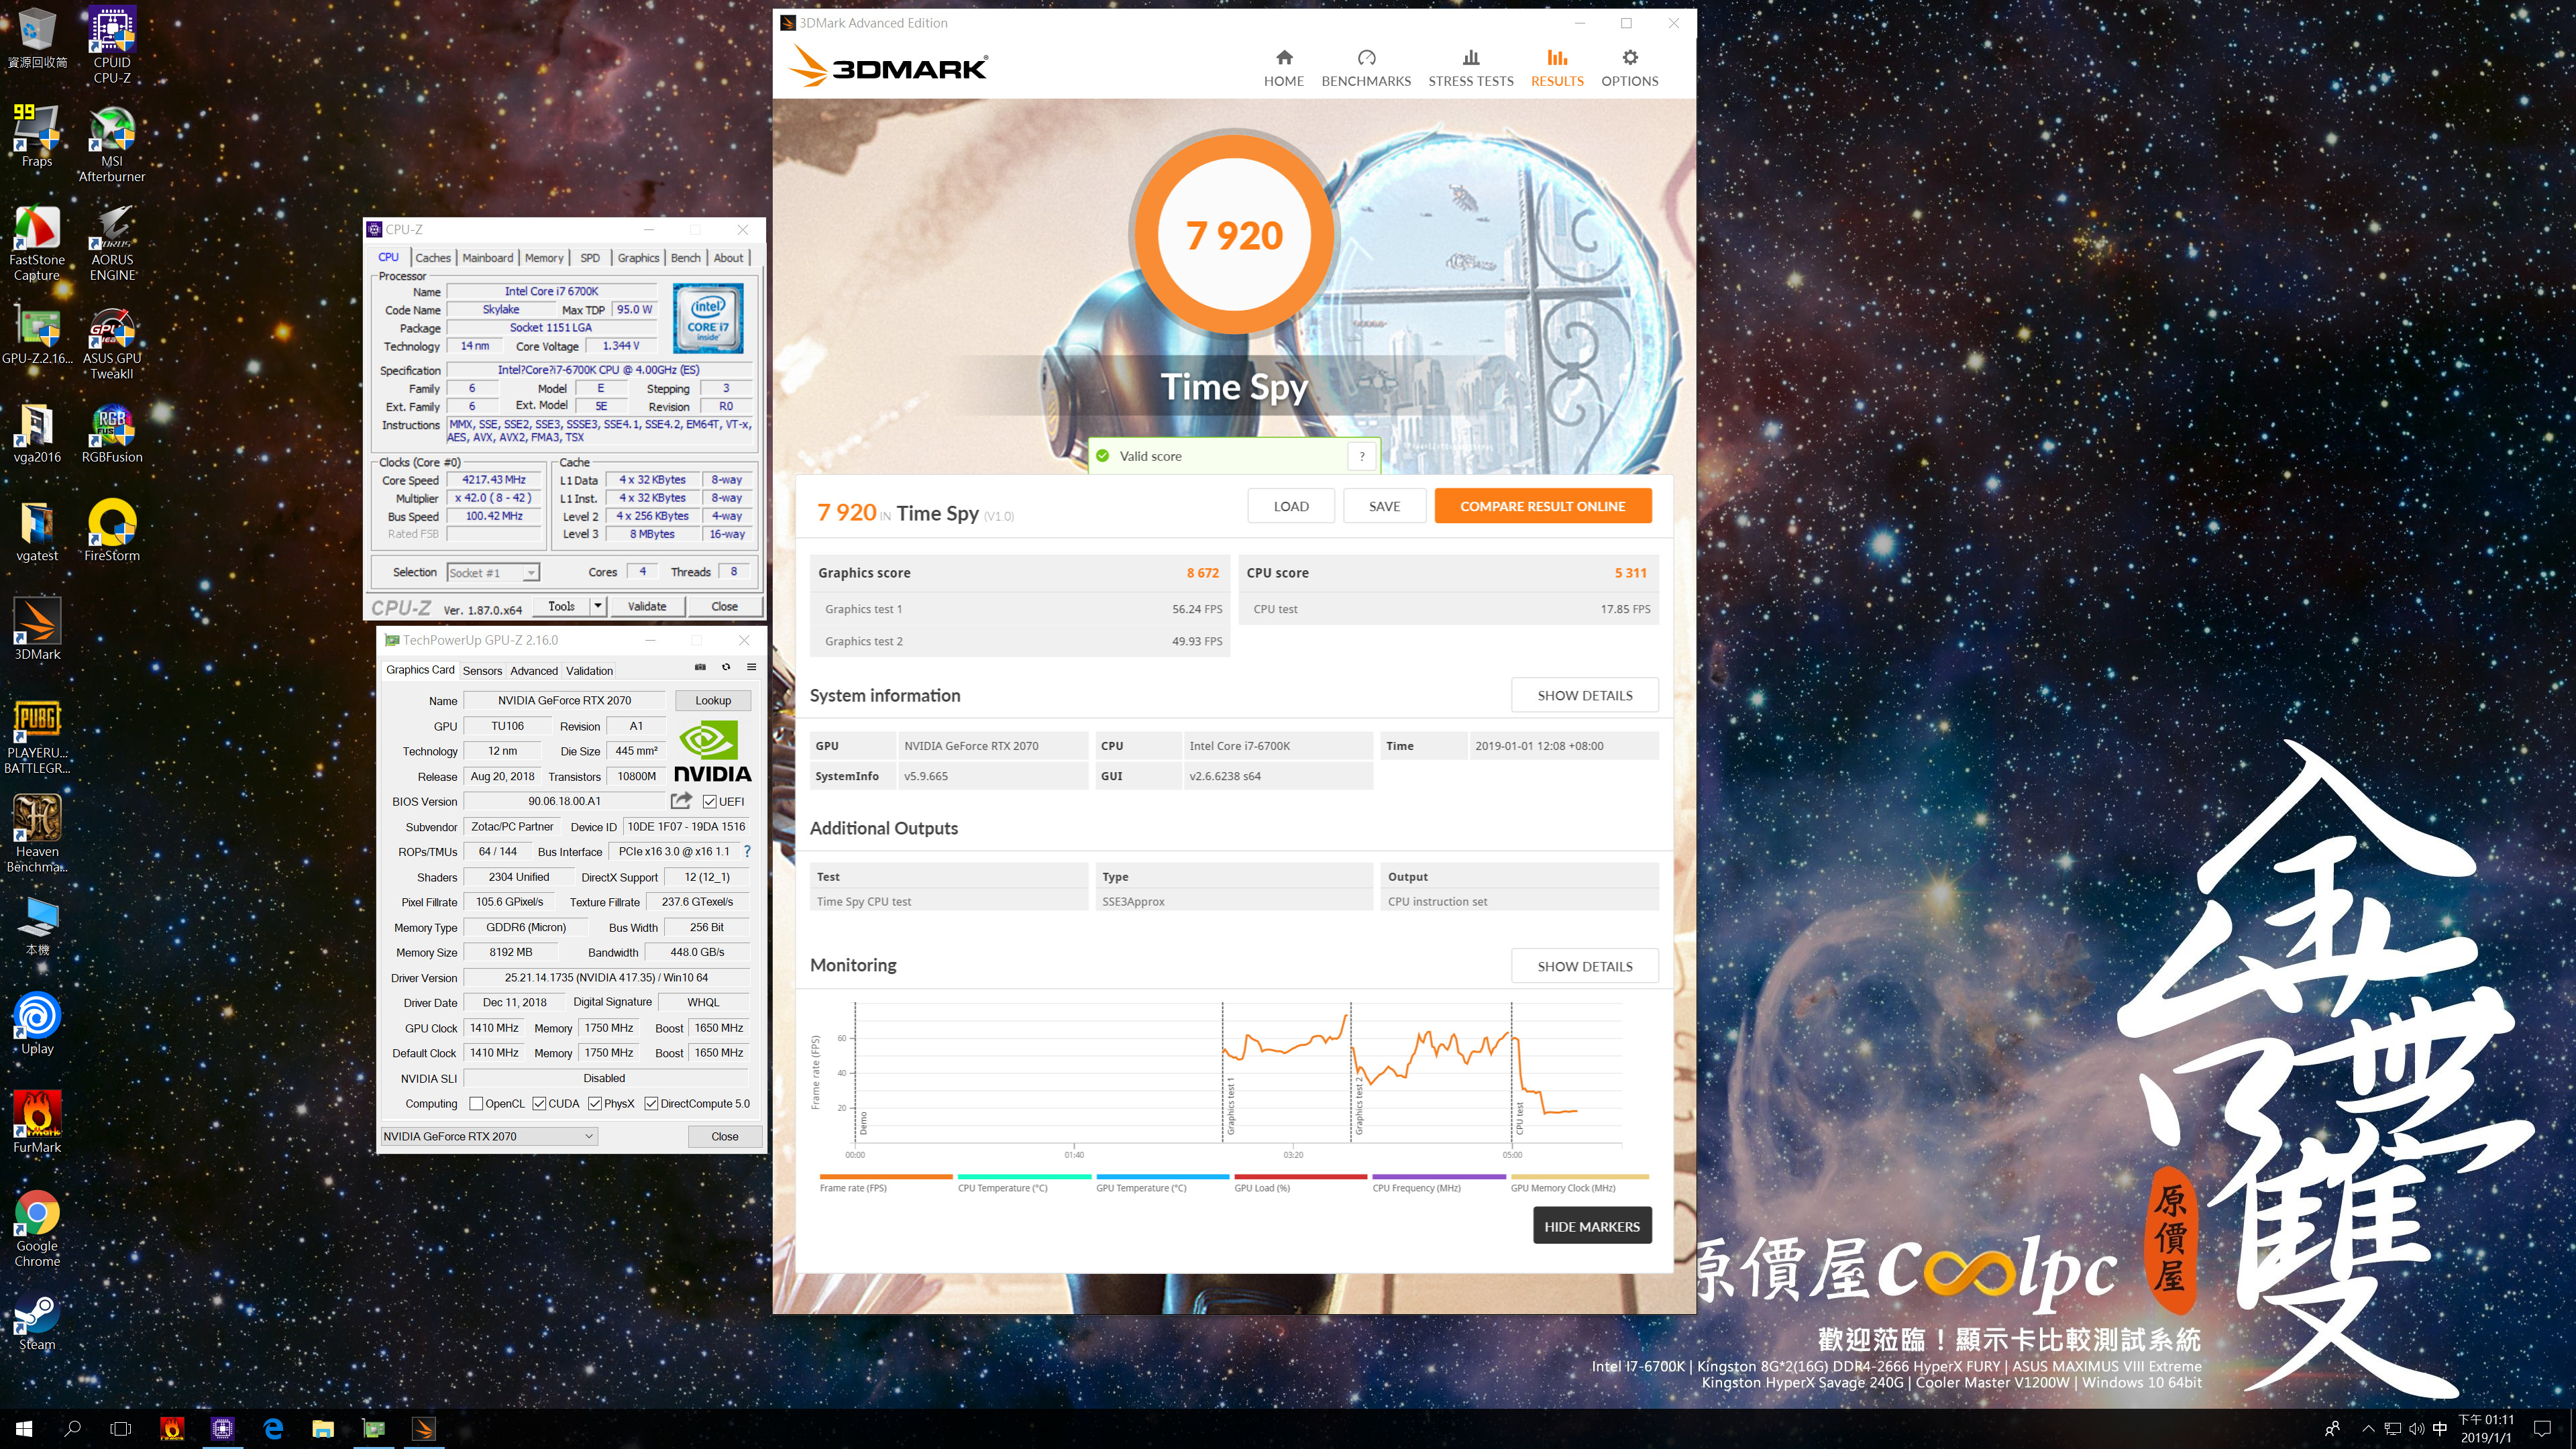
Task: Click the SAVE button in 3DMark
Action: 1384,506
